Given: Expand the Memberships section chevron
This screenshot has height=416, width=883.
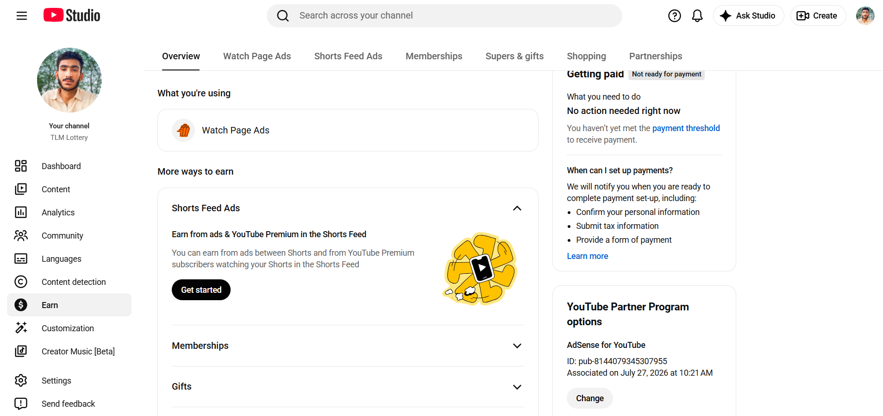Looking at the screenshot, I should coord(517,346).
